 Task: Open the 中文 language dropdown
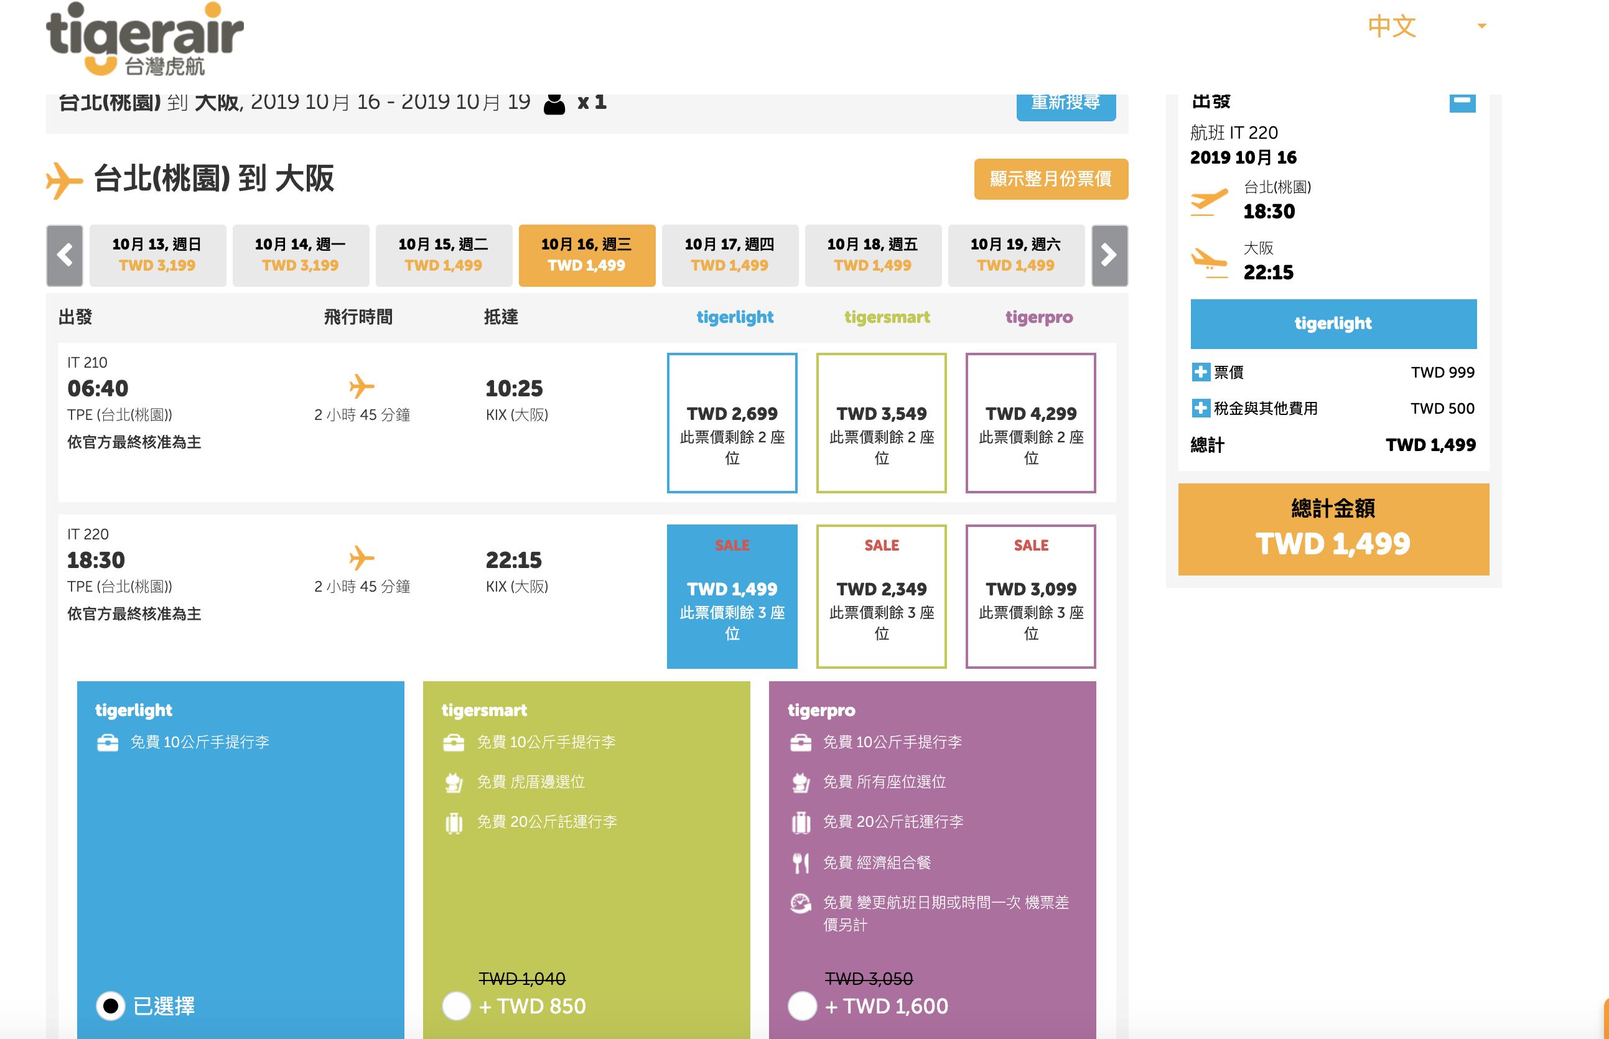(x=1427, y=26)
